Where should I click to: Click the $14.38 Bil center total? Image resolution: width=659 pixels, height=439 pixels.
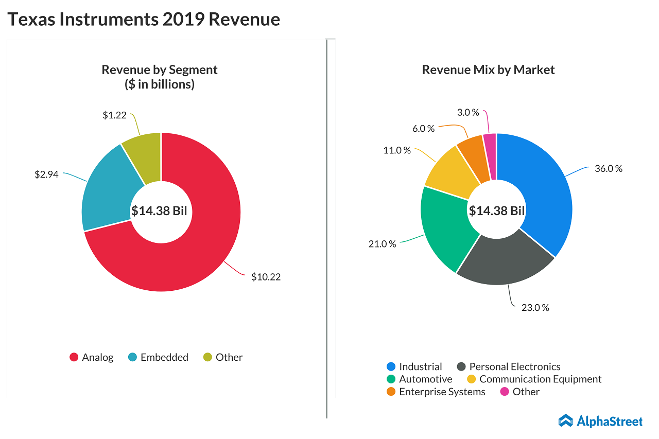coord(160,211)
